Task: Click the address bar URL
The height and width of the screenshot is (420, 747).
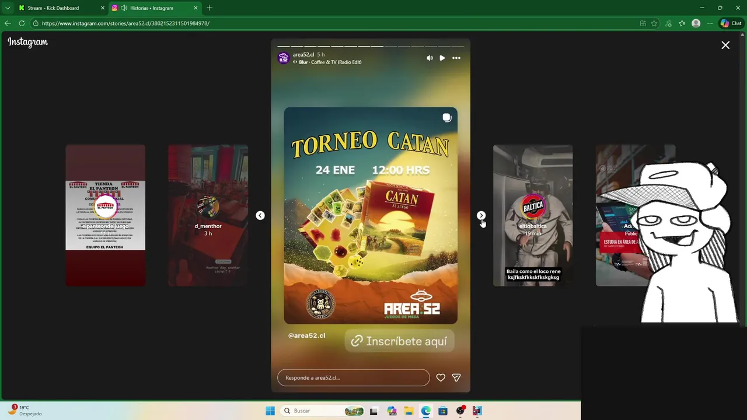Action: pyautogui.click(x=125, y=23)
